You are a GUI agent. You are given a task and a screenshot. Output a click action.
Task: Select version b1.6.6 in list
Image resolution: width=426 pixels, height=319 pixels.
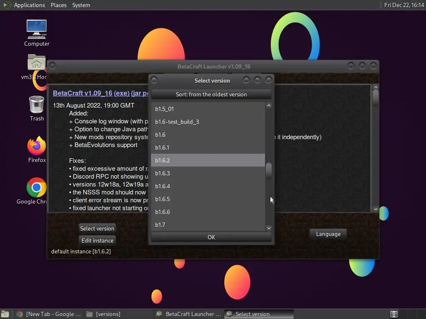coord(208,212)
